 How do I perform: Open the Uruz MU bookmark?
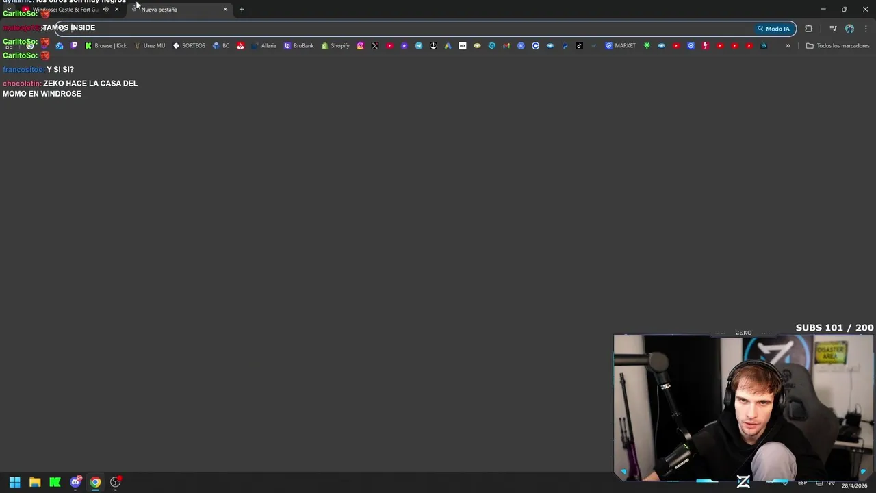click(149, 46)
